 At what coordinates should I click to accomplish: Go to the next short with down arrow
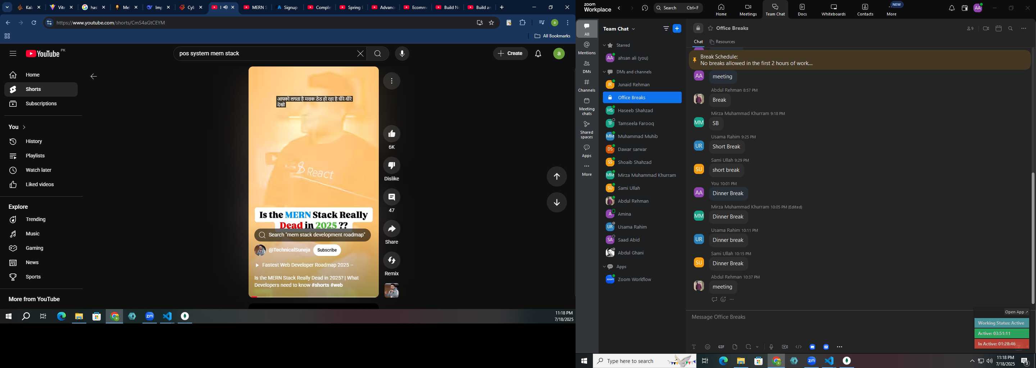pos(556,202)
